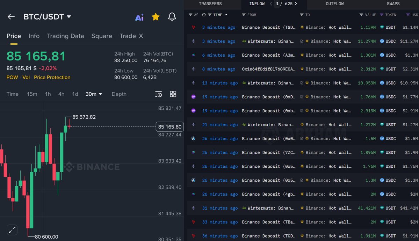
Task: Click the grid layout icon beside chart settings
Action: [173, 94]
